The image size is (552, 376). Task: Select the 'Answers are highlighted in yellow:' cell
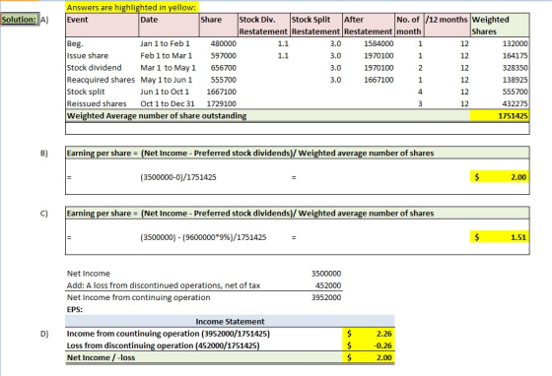click(132, 7)
